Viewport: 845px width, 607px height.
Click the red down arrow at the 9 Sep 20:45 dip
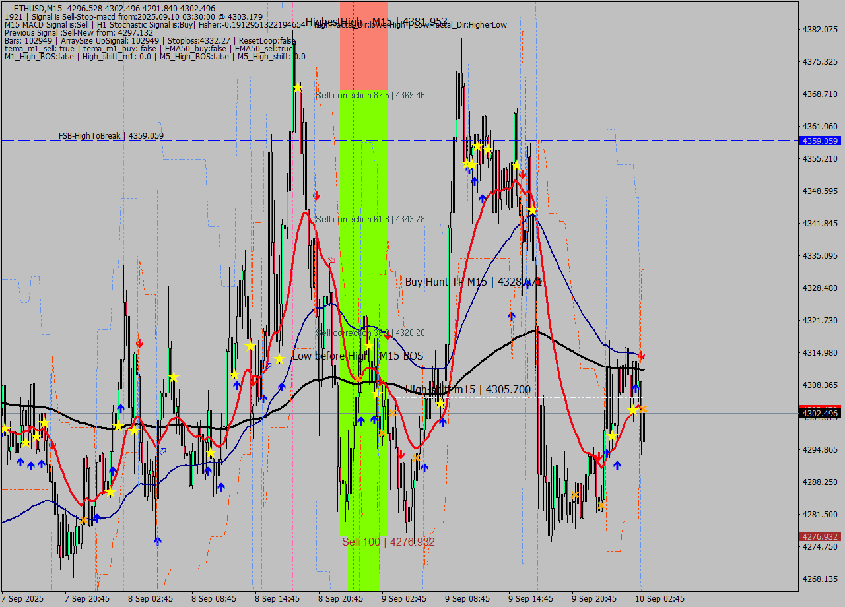coord(599,455)
